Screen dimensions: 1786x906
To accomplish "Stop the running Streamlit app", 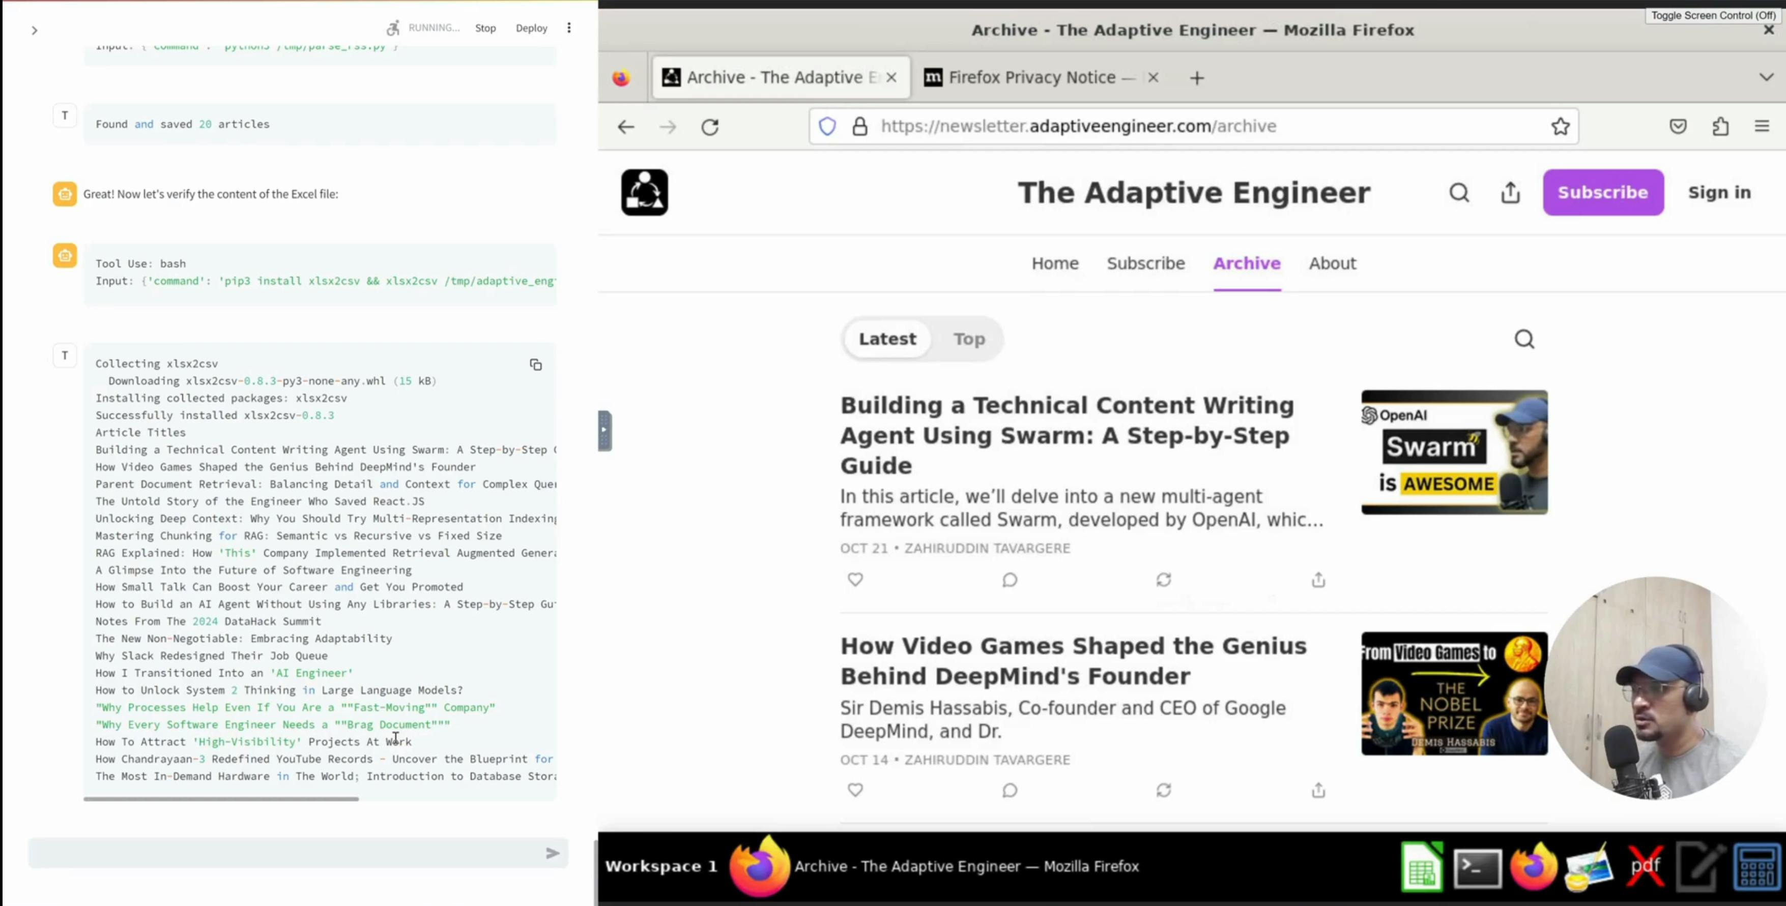I will tap(485, 27).
